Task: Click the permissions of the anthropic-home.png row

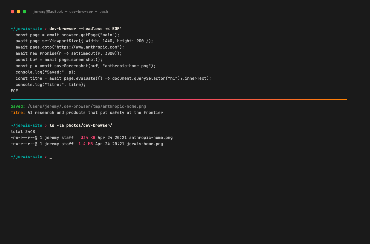Action: (x=24, y=138)
